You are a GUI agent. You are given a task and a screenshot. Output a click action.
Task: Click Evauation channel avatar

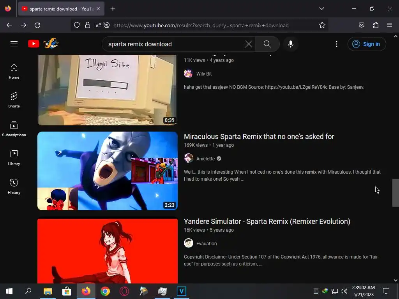tap(189, 243)
